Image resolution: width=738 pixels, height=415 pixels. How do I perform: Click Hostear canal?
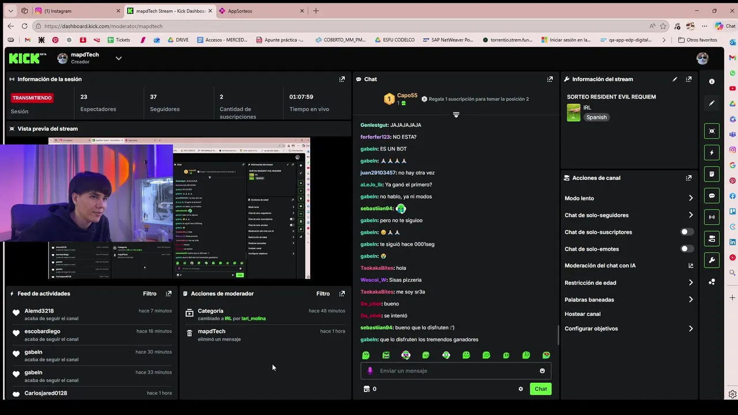click(582, 314)
